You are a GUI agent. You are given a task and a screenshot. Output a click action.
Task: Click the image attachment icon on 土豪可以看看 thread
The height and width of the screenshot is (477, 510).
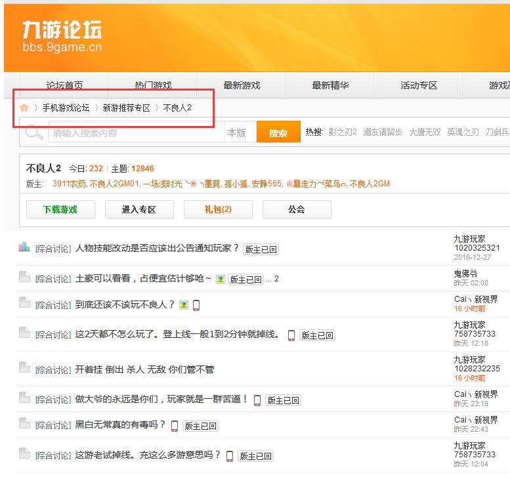(x=220, y=280)
